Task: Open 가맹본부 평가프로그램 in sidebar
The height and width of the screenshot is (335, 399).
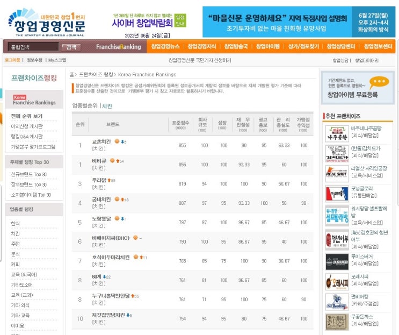Action: coord(33,147)
